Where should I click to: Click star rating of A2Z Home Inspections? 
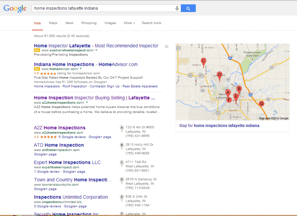(48, 137)
